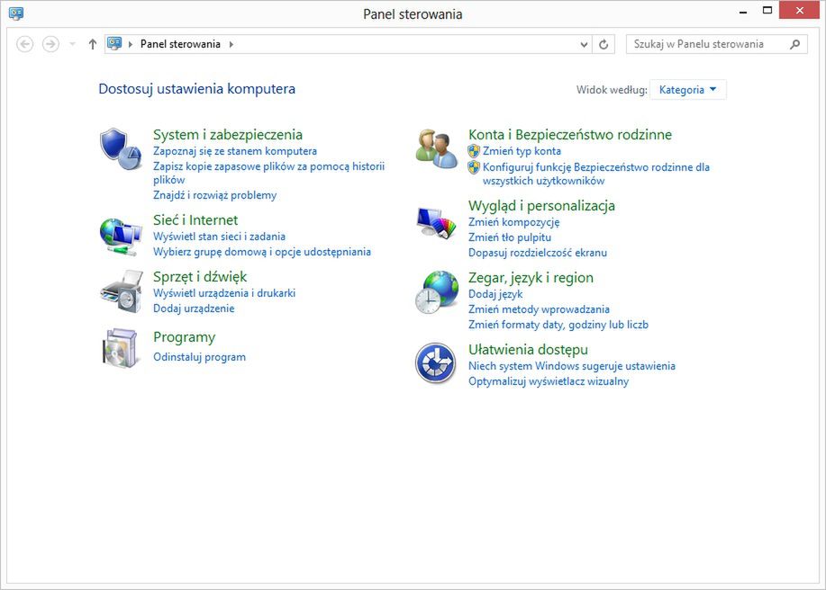Open System i zabezpieczenia shield icon

click(x=122, y=148)
